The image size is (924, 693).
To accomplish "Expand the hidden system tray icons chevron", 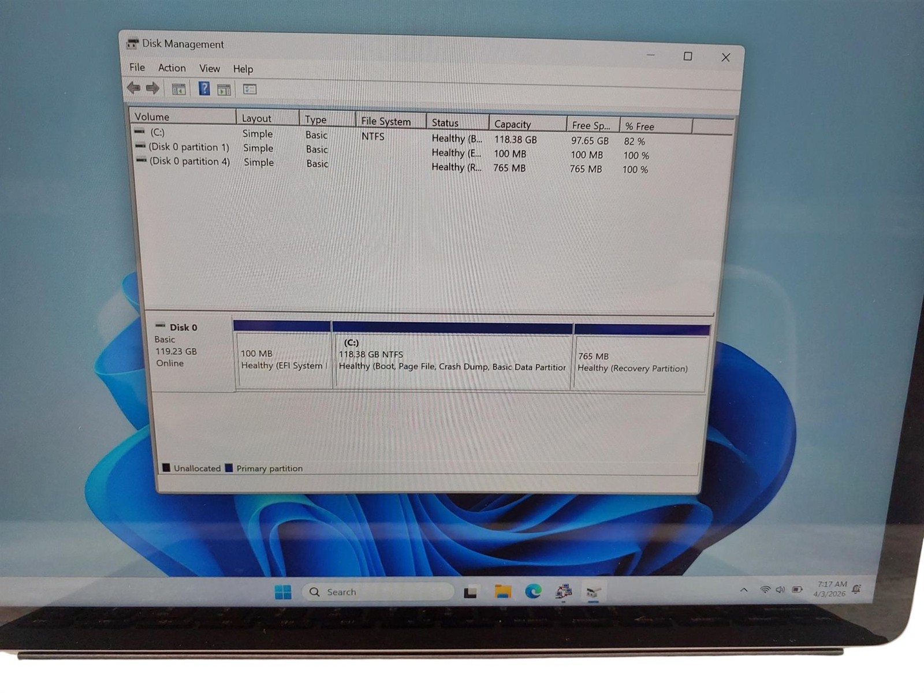I will [744, 590].
